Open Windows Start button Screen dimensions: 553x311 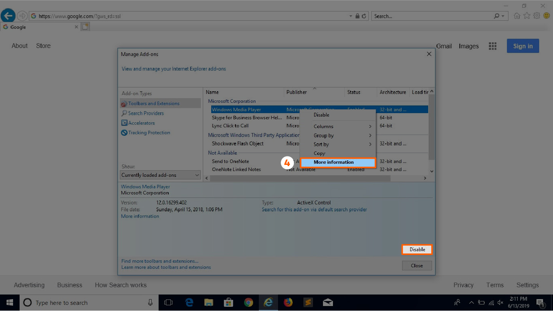coord(9,303)
